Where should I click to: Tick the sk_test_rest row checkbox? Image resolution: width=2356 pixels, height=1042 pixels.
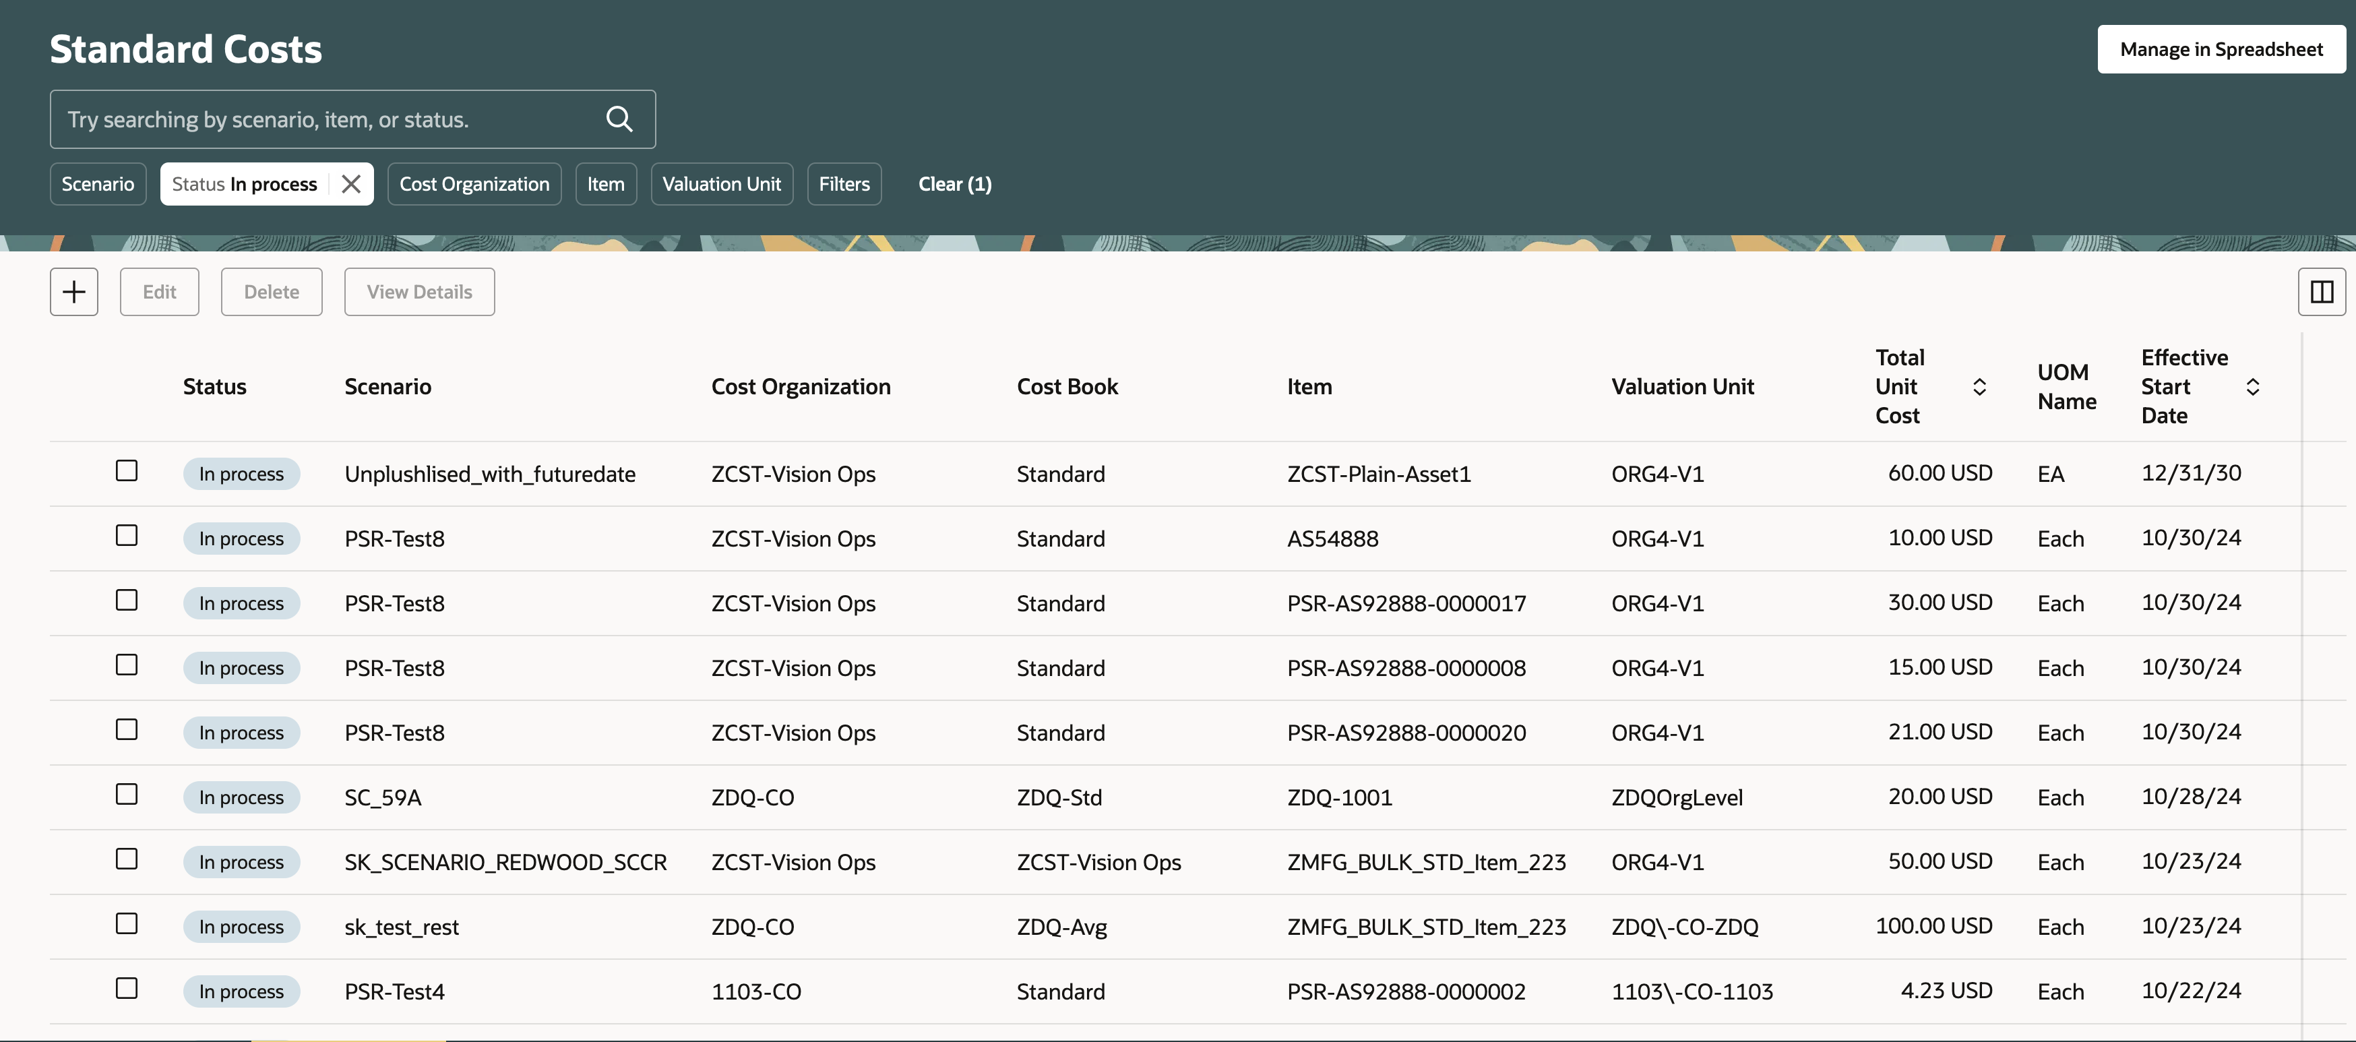click(x=127, y=924)
